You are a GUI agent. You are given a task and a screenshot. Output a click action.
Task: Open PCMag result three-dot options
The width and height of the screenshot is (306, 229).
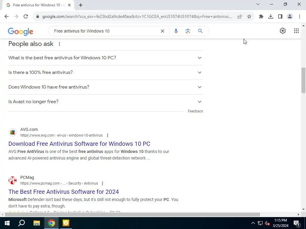(x=102, y=183)
